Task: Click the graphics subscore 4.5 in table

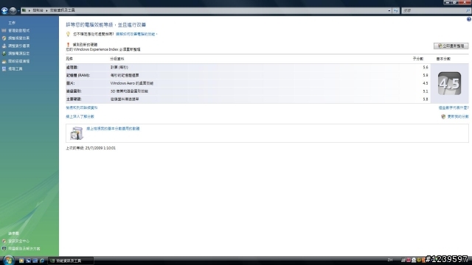Action: 425,83
